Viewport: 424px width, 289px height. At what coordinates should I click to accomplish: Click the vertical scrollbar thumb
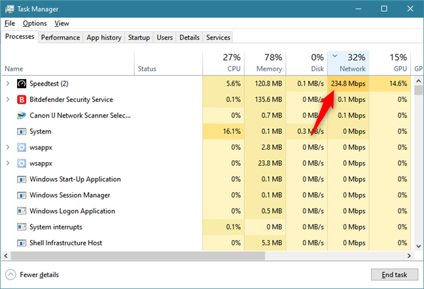(418, 90)
